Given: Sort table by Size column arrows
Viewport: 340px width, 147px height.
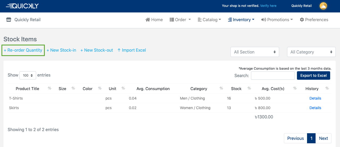Looking at the screenshot, I should coord(73,88).
